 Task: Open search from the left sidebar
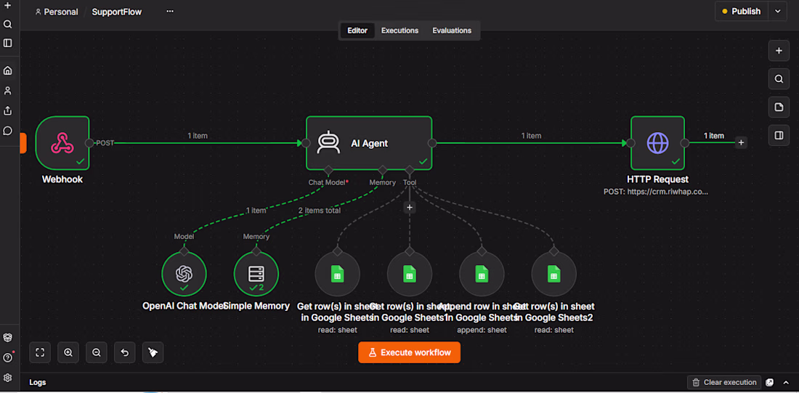[x=8, y=24]
